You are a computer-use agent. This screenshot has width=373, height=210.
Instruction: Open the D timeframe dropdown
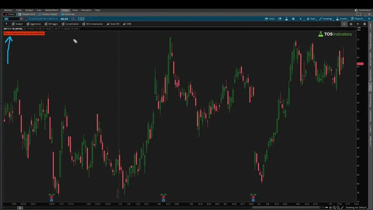click(300, 19)
